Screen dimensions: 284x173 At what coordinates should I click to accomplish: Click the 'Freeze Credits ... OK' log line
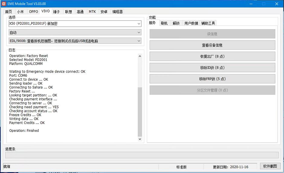coord(25,115)
